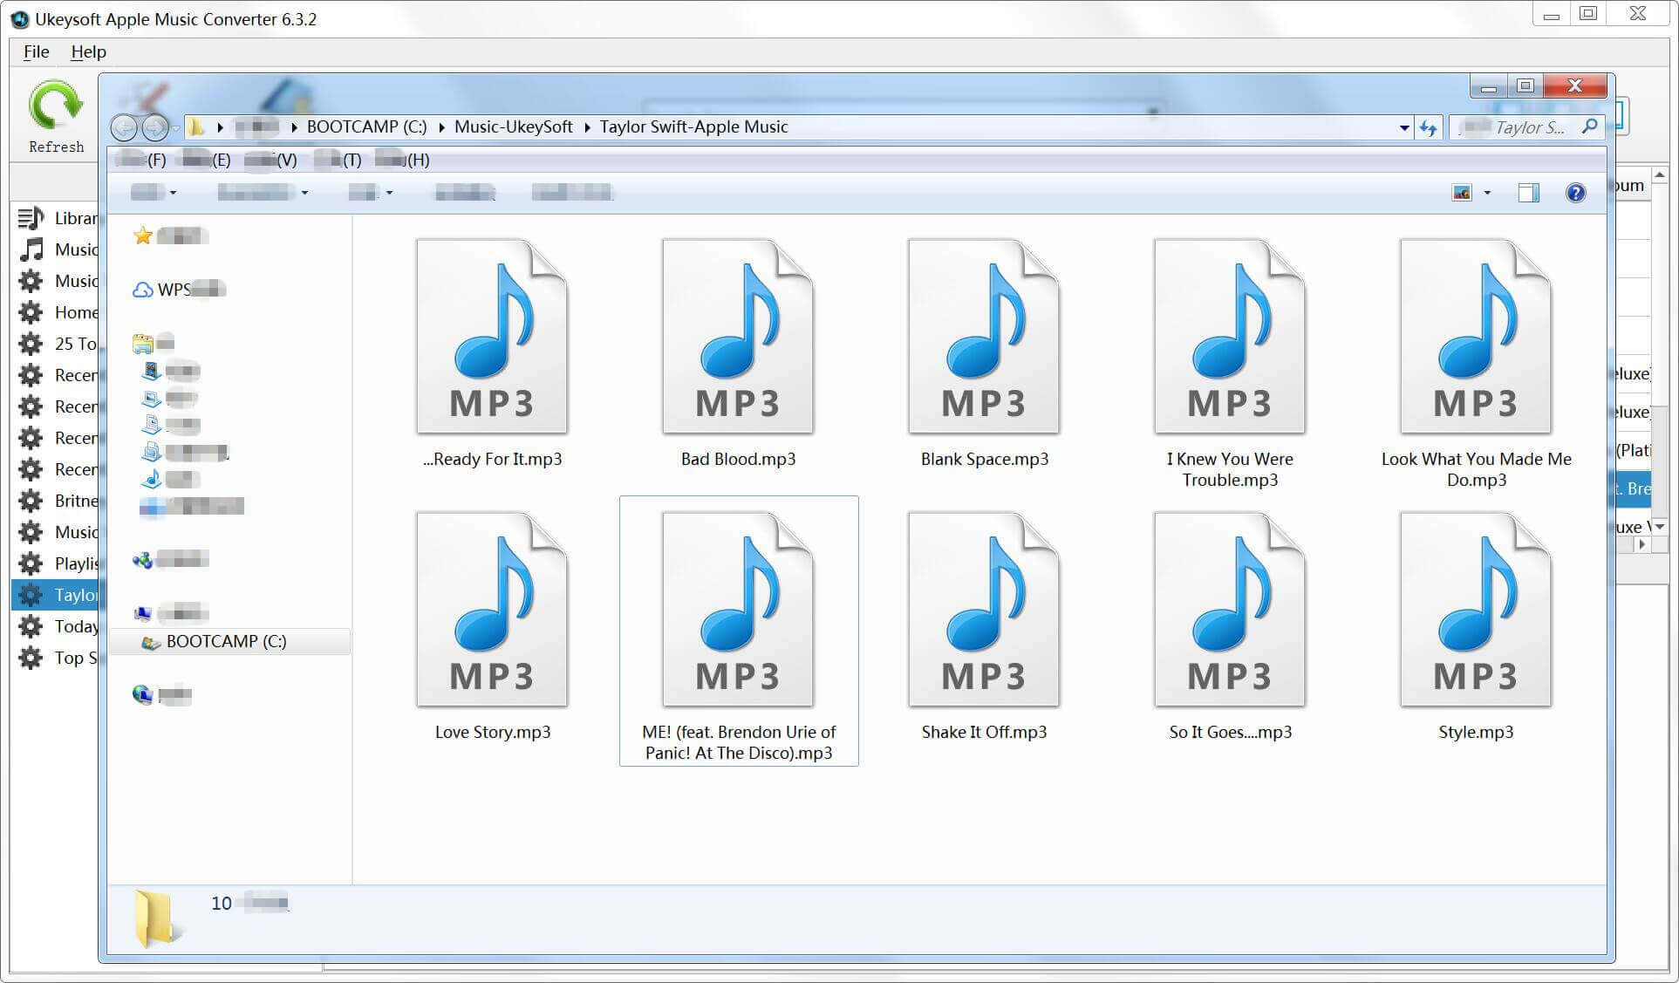1679x983 pixels.
Task: Click the Explorer back navigation arrow
Action: [x=125, y=128]
